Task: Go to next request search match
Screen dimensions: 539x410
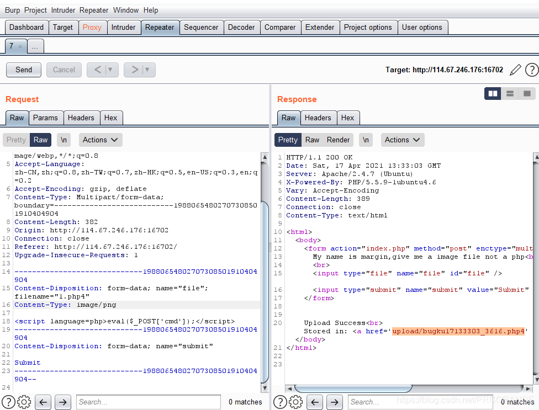Action: pos(62,402)
